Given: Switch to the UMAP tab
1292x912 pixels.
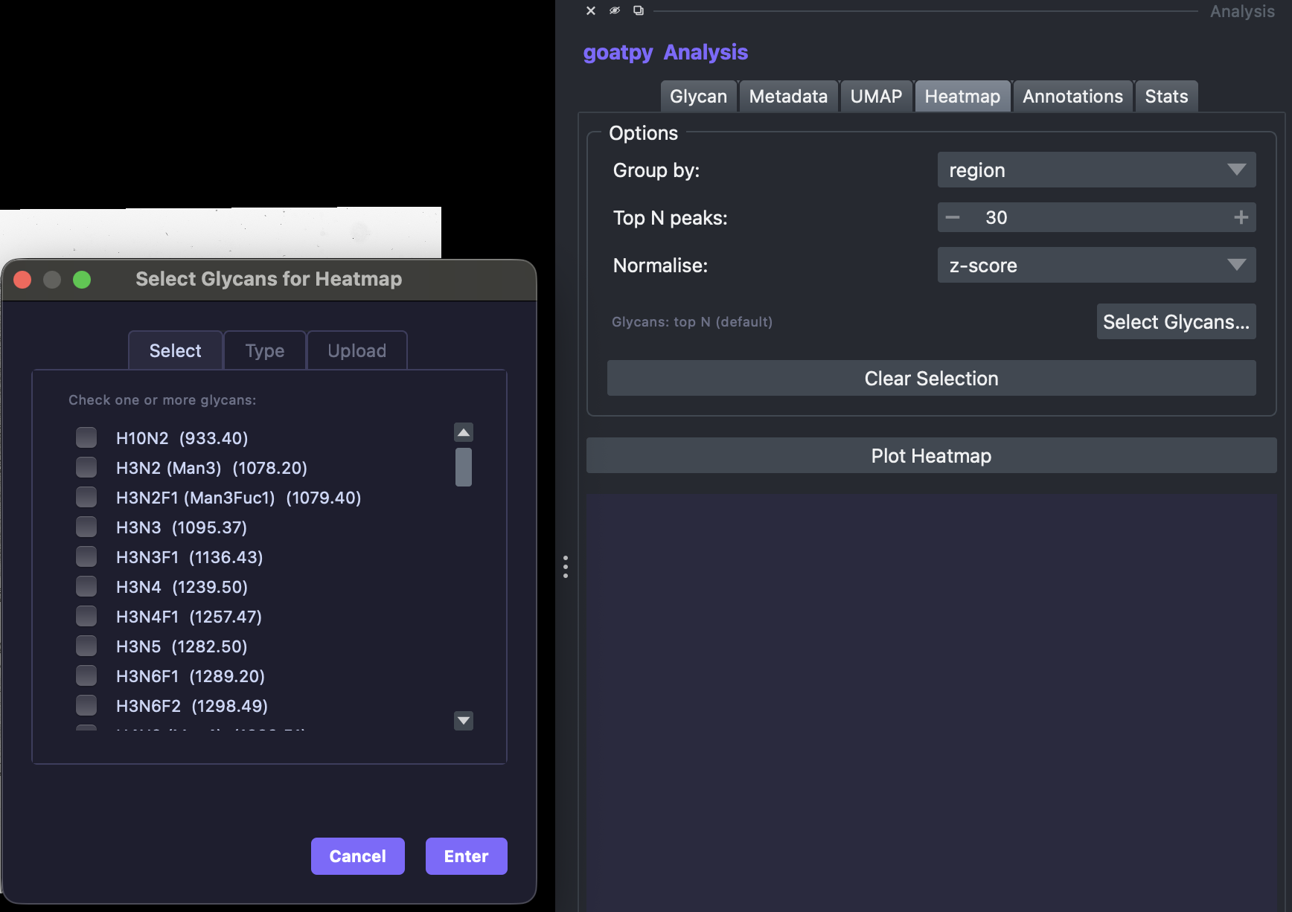Looking at the screenshot, I should click(876, 97).
